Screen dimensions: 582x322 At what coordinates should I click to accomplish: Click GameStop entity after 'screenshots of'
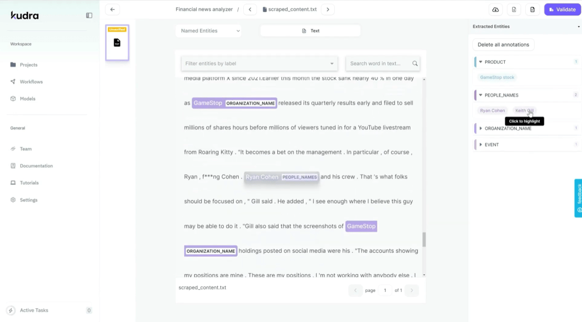point(361,226)
